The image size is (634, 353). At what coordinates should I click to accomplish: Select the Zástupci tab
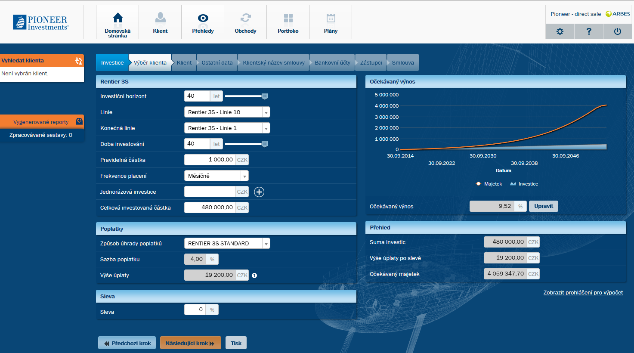pyautogui.click(x=371, y=62)
